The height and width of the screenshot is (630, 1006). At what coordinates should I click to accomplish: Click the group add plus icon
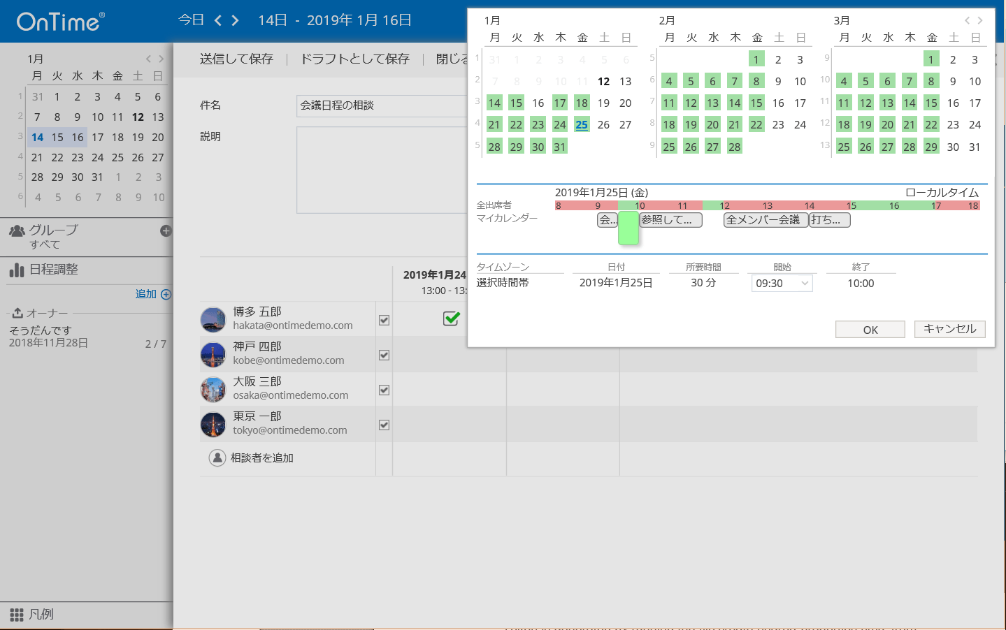click(x=166, y=230)
